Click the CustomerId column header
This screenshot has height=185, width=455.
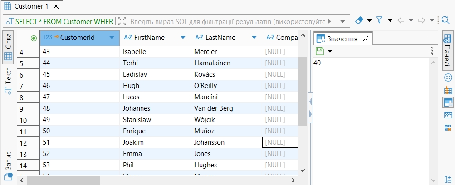coord(79,38)
